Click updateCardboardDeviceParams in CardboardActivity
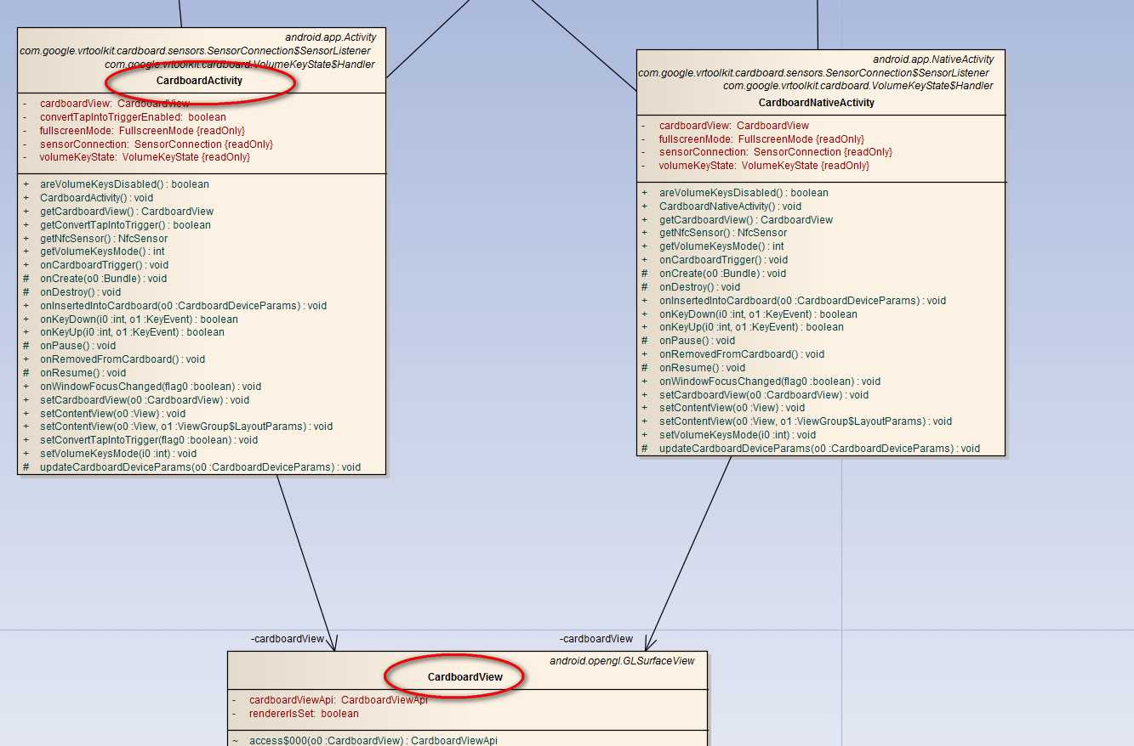This screenshot has width=1134, height=746. coord(200,467)
